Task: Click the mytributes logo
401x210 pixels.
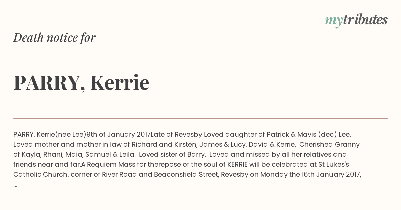Action: coord(356,20)
